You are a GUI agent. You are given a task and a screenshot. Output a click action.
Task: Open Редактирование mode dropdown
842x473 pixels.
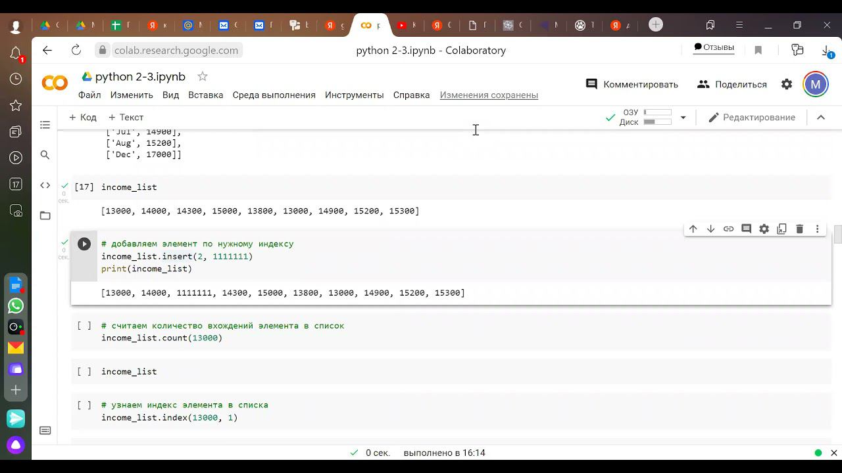pyautogui.click(x=752, y=117)
